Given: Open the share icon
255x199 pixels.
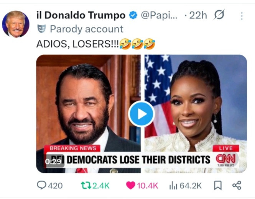Looking at the screenshot, I should pyautogui.click(x=237, y=185).
